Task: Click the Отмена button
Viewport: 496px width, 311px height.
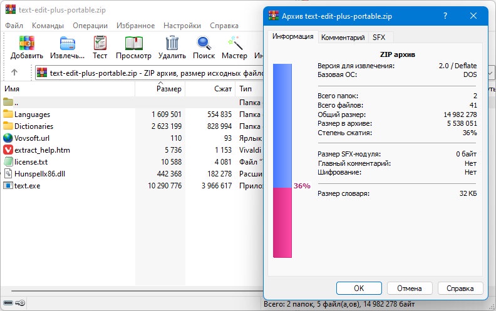Action: tap(410, 288)
